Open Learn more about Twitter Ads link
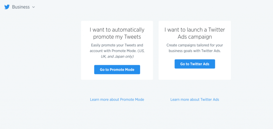This screenshot has width=273, height=129. pos(195,100)
